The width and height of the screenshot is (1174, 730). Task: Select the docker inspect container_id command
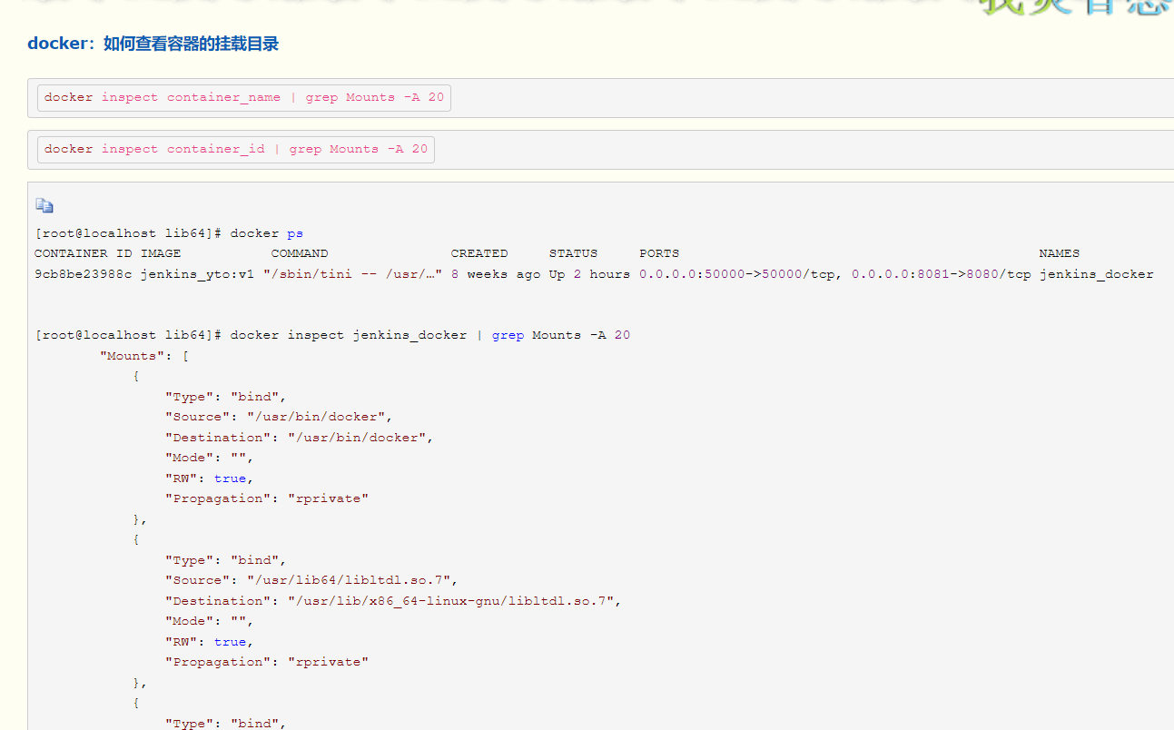pos(236,149)
